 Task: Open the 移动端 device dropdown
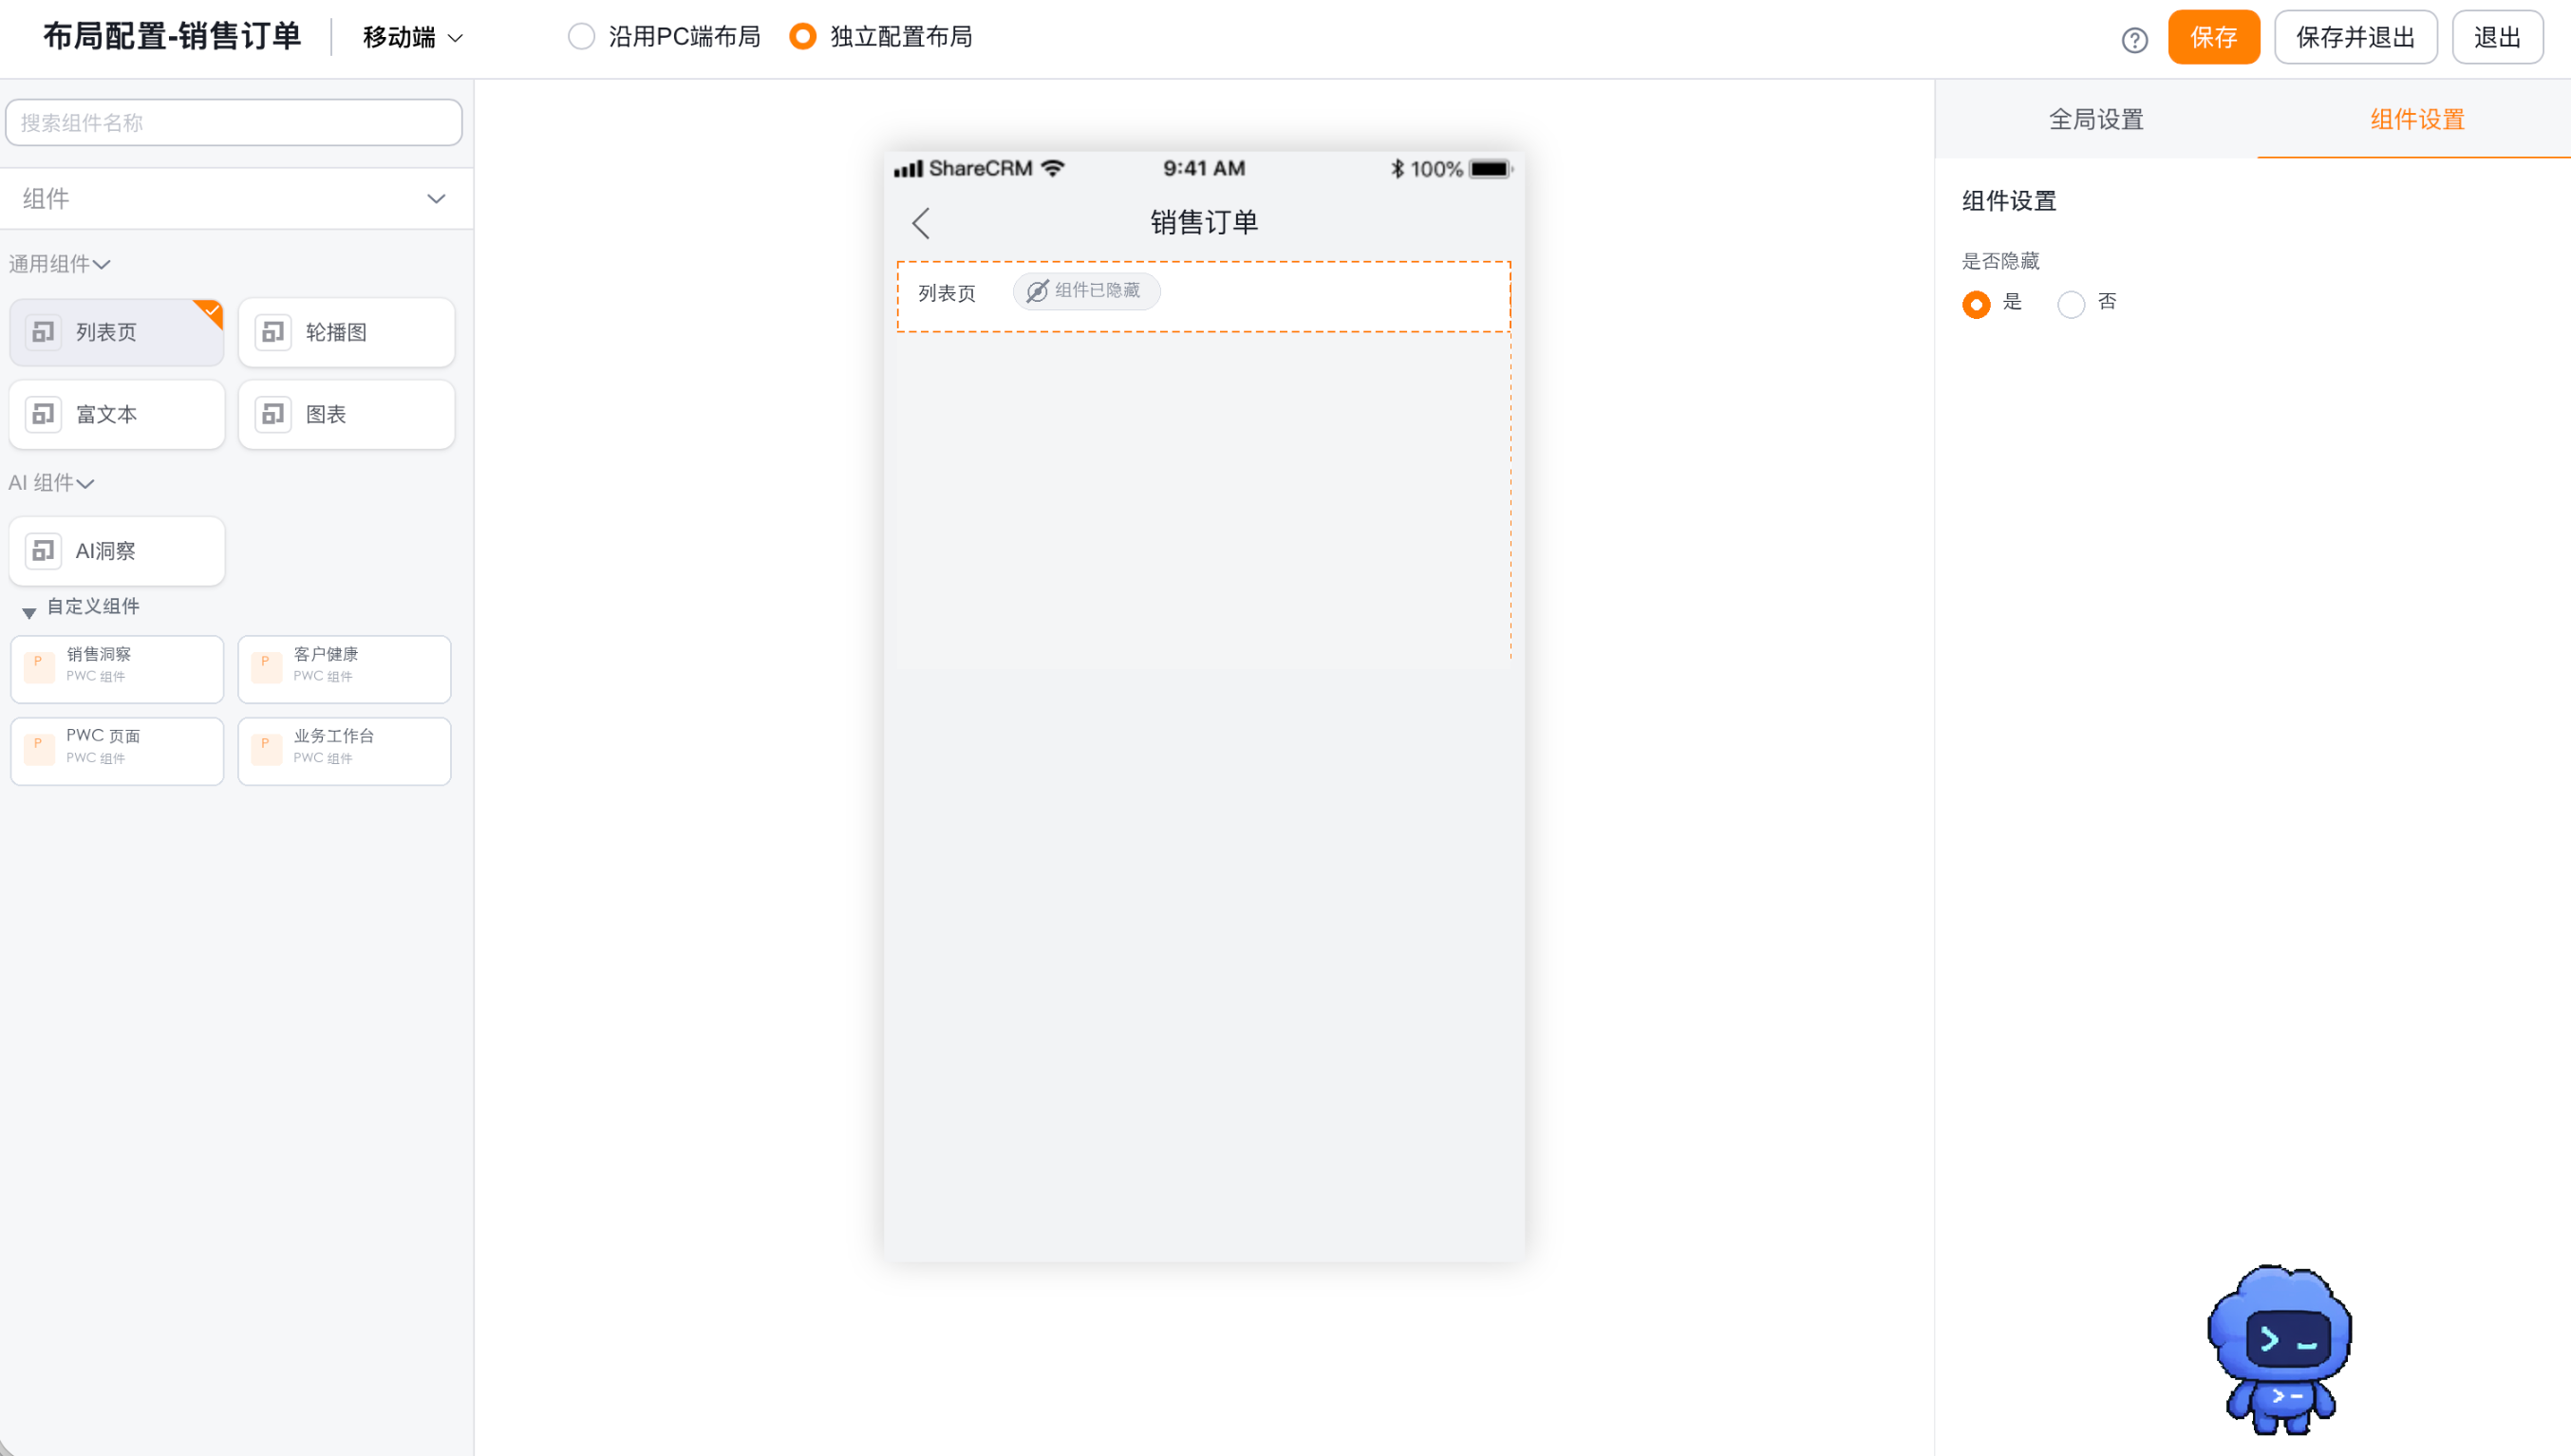pos(412,38)
